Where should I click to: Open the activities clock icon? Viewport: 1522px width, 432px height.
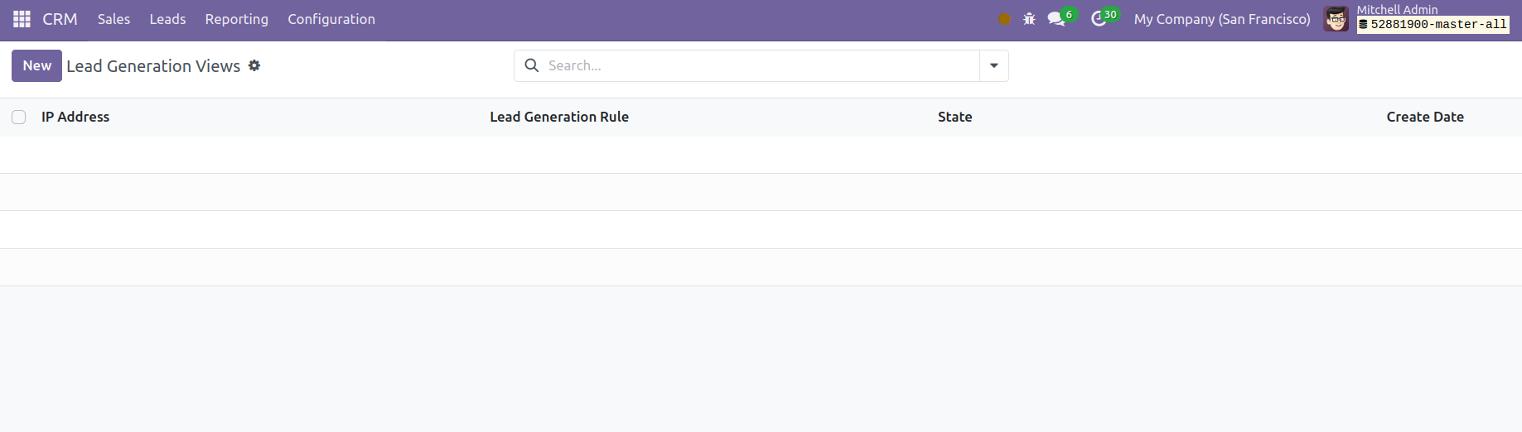[1099, 19]
